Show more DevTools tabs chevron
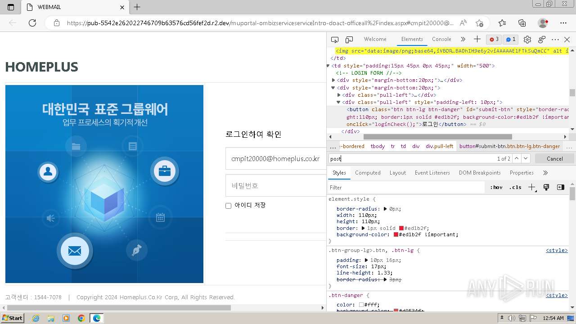The width and height of the screenshot is (576, 324). (x=463, y=39)
